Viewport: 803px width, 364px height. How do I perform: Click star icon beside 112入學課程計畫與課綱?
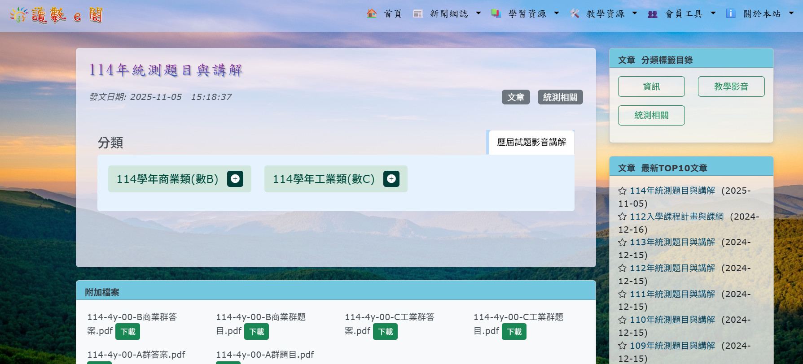622,217
